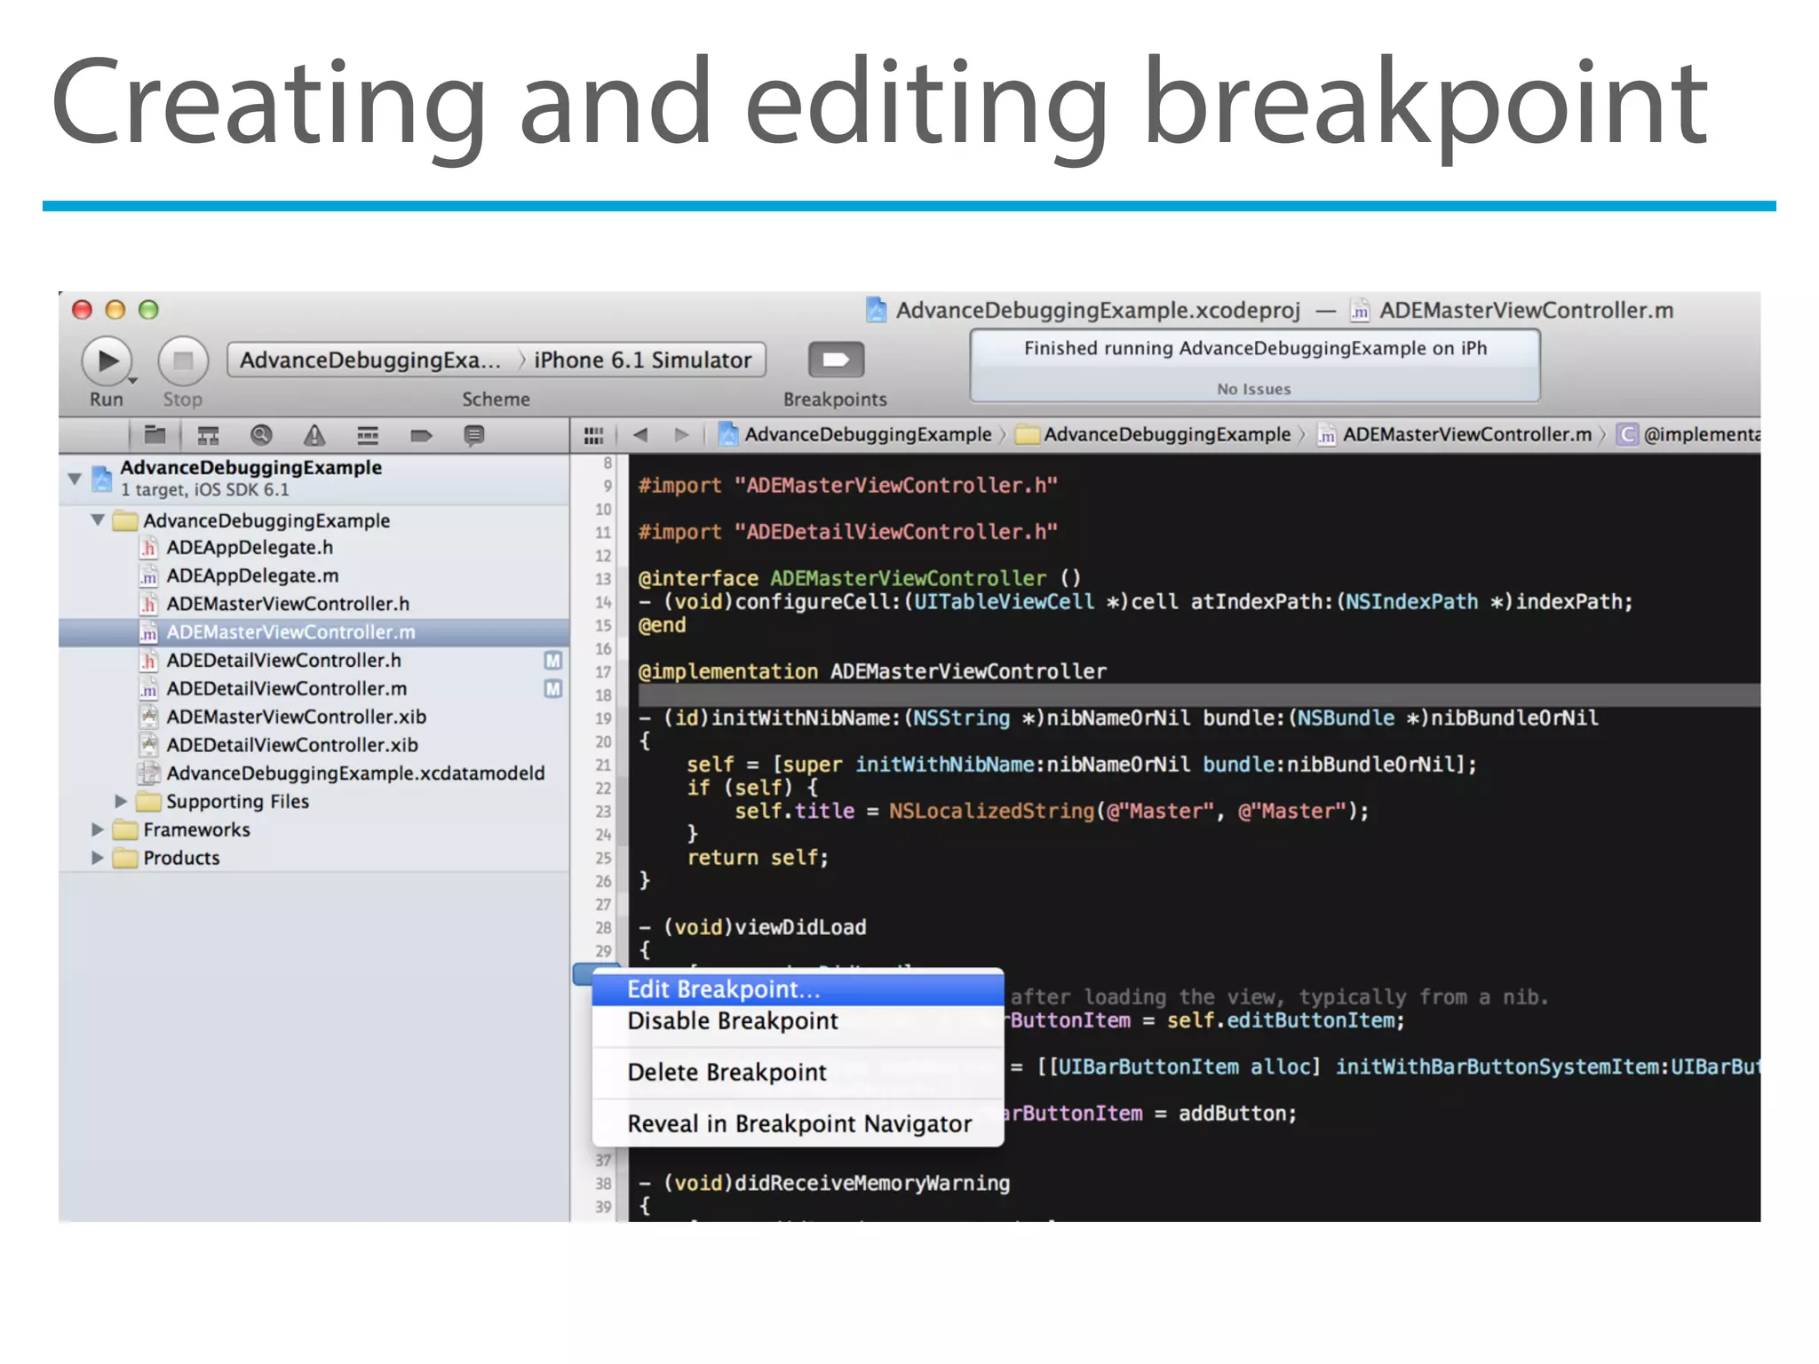The image size is (1819, 1364).
Task: Click the '1 target, iOS SDK 6.1' subtitle
Action: point(205,490)
